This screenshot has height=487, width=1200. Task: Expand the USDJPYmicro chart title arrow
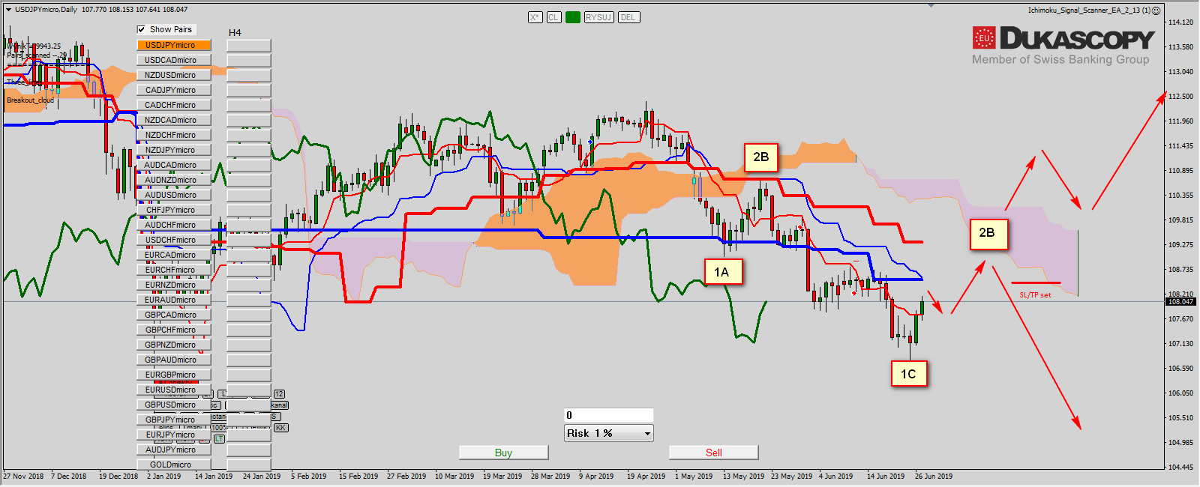(8, 10)
